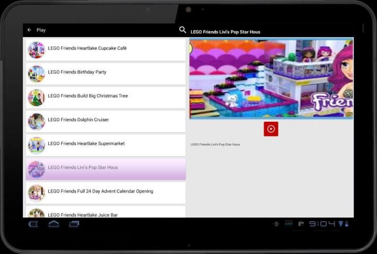Open search with the magnifier icon
The height and width of the screenshot is (254, 377).
point(182,30)
